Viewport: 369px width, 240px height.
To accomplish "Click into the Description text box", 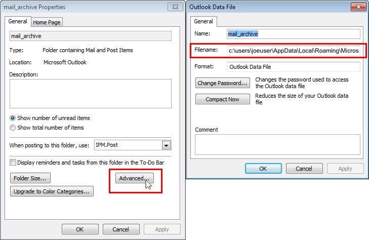I will click(x=91, y=94).
